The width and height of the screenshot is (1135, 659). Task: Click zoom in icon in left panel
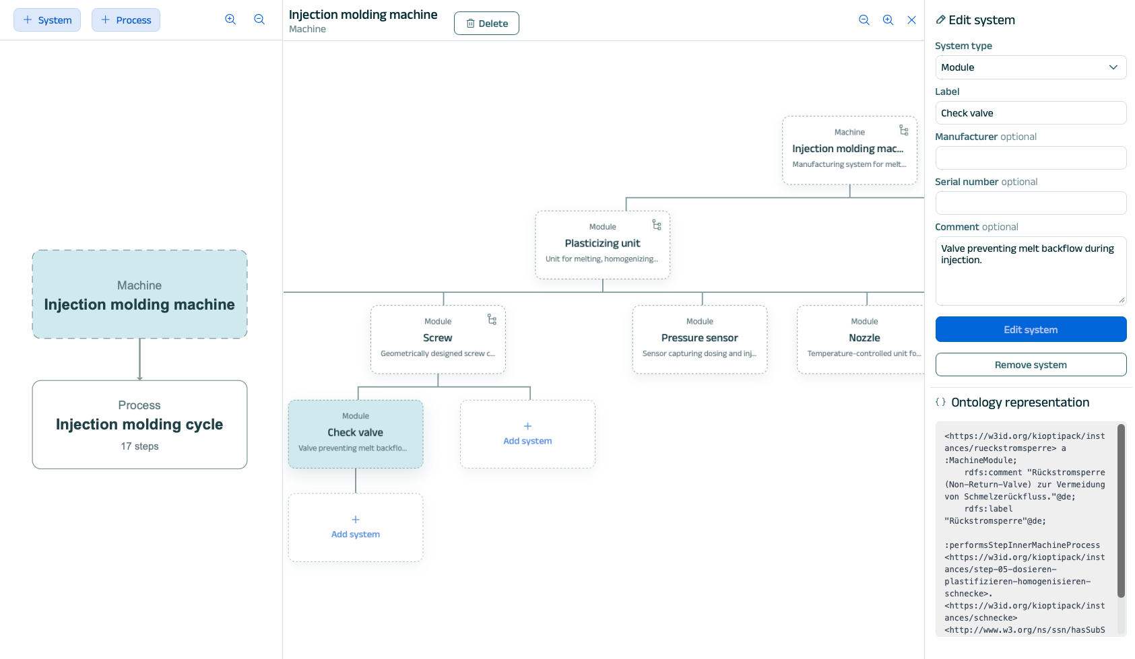230,20
